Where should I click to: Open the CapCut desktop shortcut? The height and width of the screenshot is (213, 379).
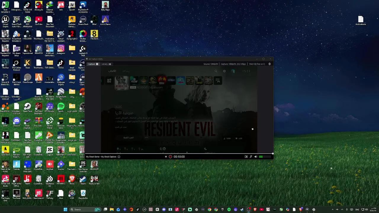pos(50,151)
